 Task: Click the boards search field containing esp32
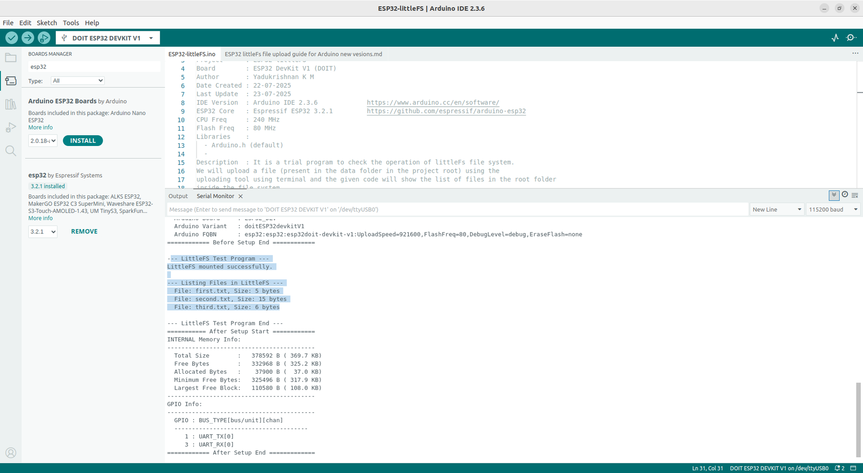click(x=94, y=67)
